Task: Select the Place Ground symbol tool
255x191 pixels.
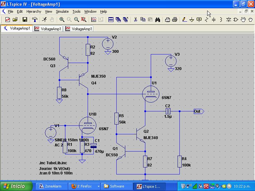Action: [x=192, y=20]
